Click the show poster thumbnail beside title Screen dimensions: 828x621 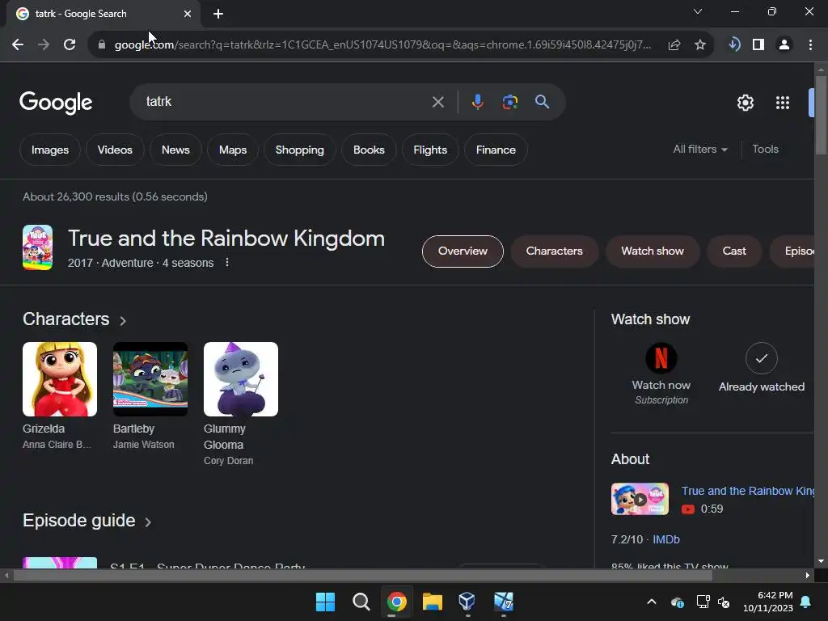point(37,247)
